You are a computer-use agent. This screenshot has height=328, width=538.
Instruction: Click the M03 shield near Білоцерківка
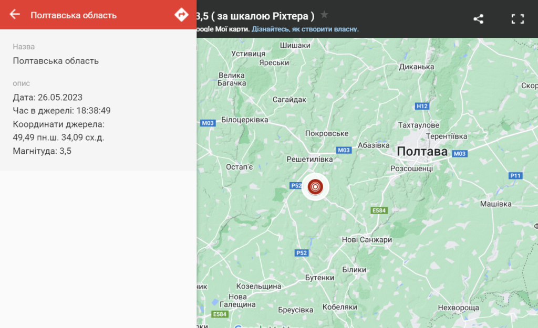(x=208, y=123)
